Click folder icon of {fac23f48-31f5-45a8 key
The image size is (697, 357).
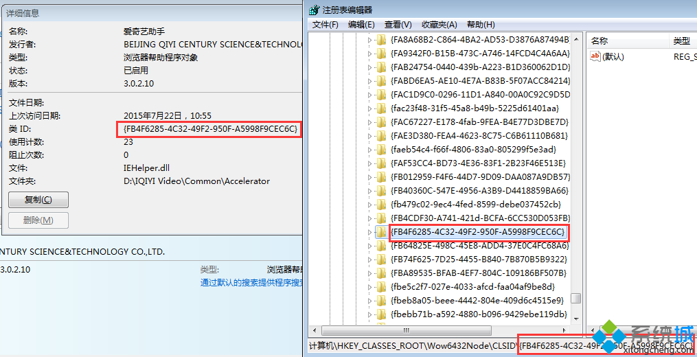point(381,108)
